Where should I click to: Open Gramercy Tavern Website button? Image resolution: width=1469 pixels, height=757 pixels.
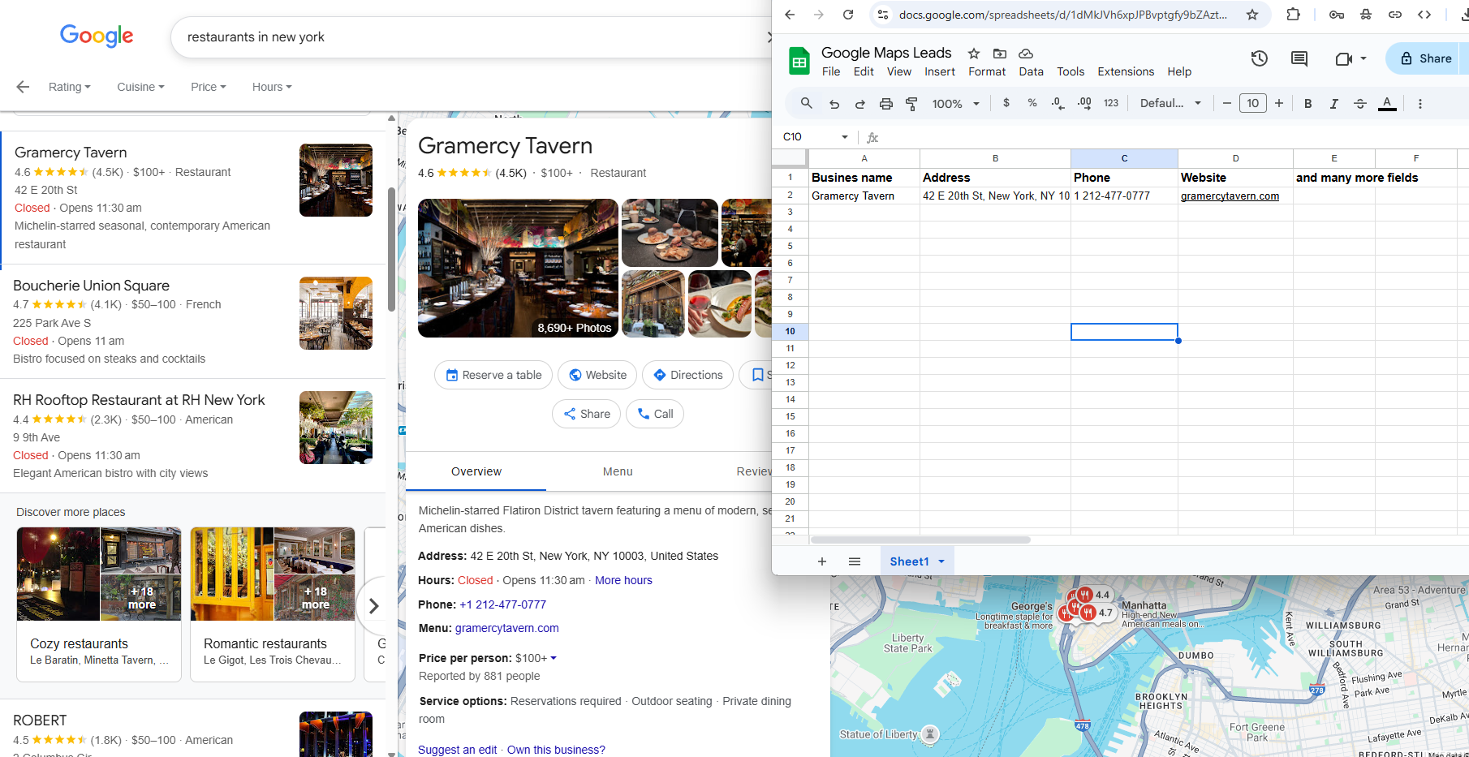pos(597,375)
